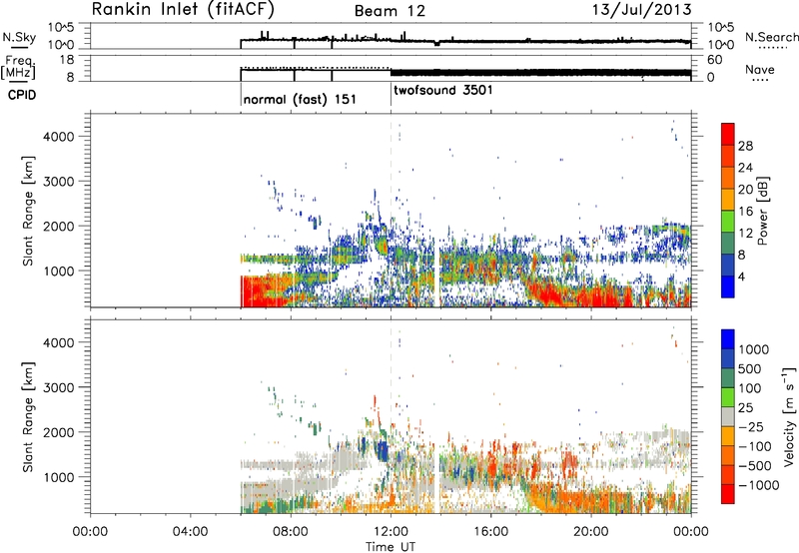Pick the red top segment of power colorbar
This screenshot has height=553, width=799.
[x=728, y=134]
